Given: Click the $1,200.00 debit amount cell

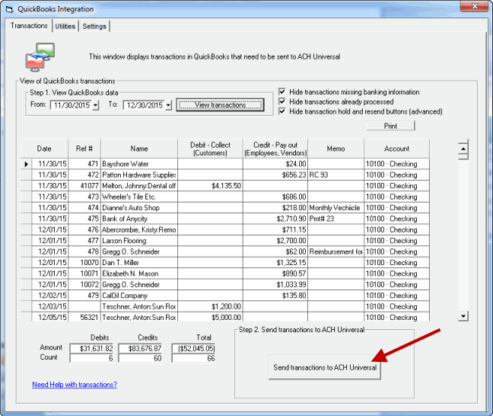Looking at the screenshot, I should coord(210,306).
